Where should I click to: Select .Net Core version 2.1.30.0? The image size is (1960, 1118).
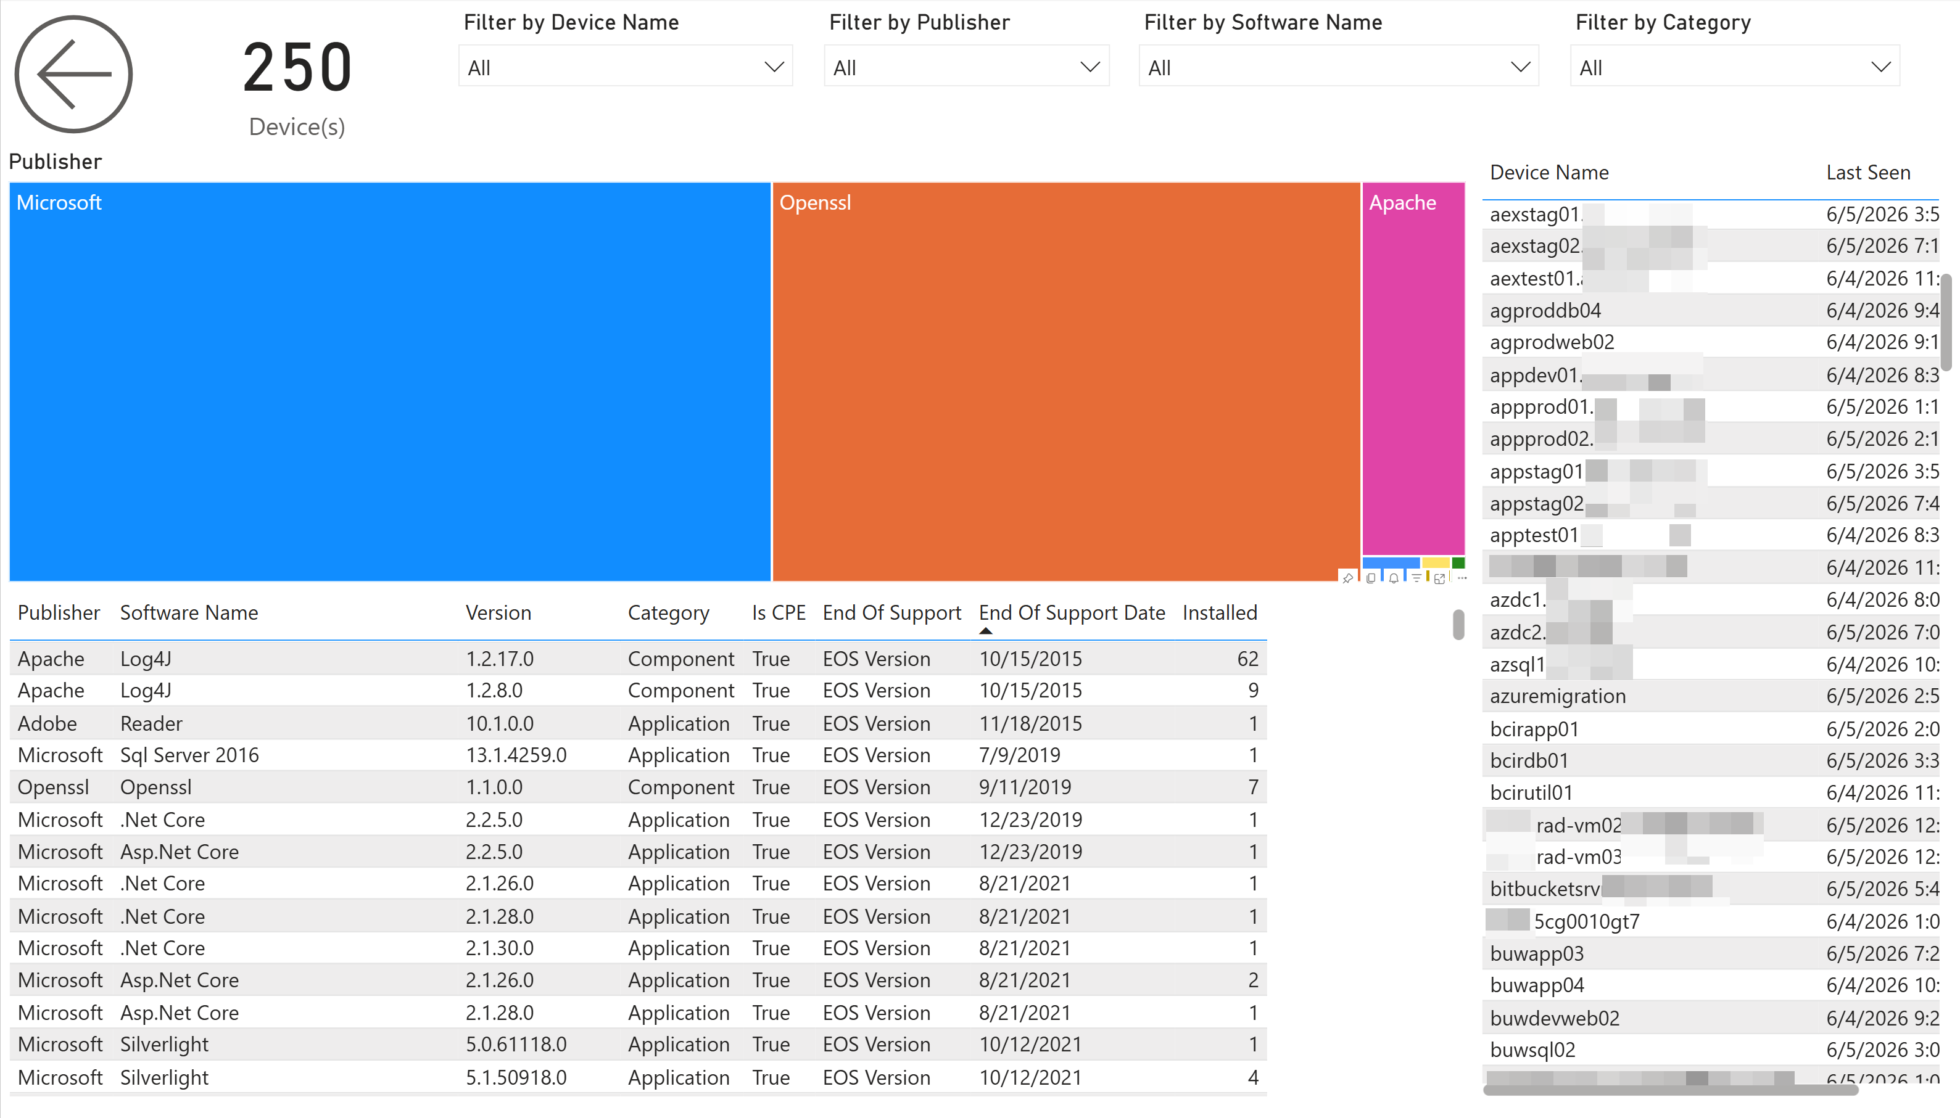click(637, 948)
